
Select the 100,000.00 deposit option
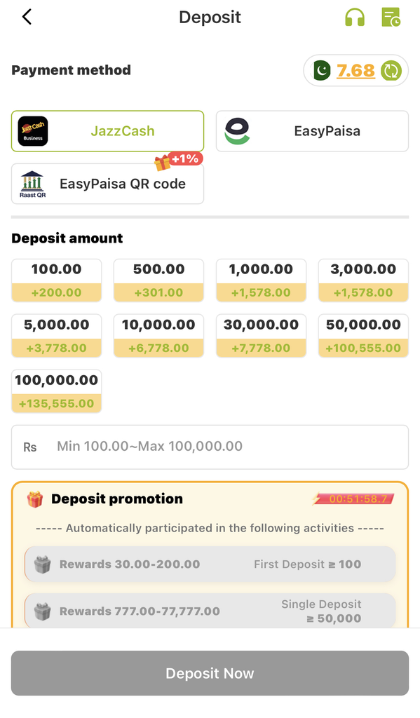coord(56,391)
